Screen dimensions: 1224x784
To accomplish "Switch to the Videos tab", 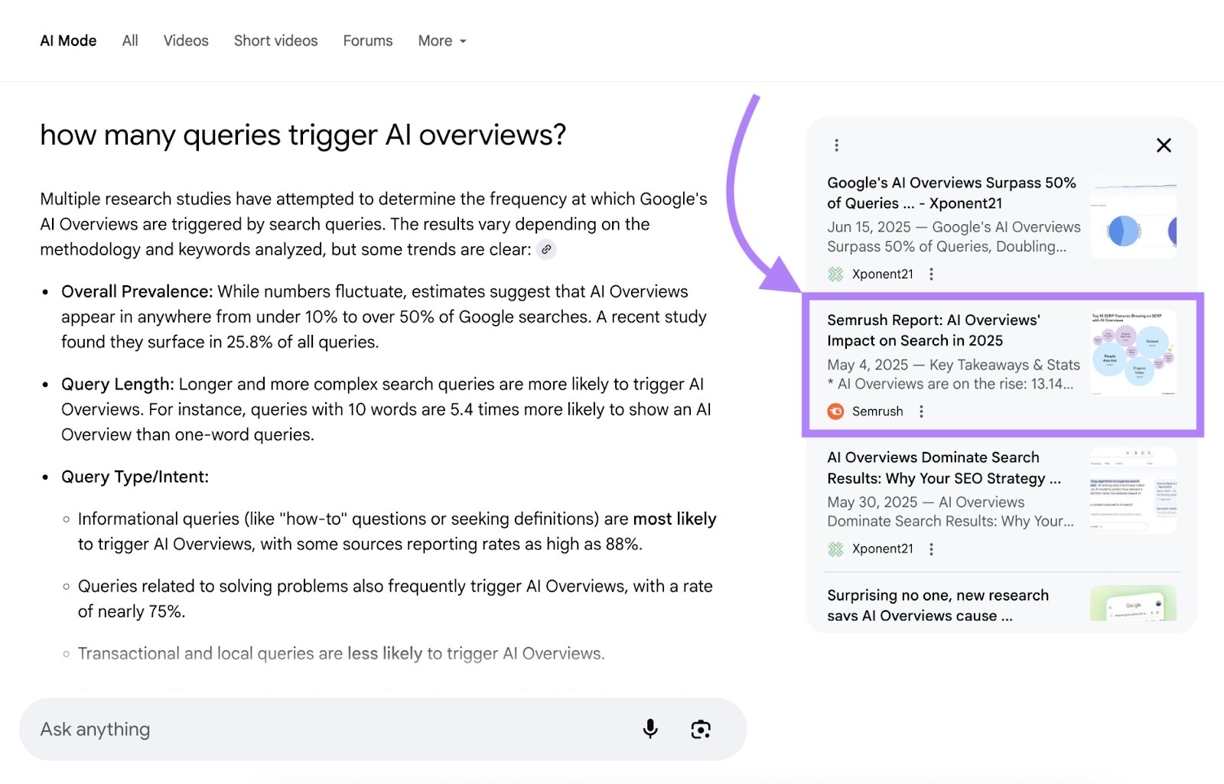I will coord(185,41).
